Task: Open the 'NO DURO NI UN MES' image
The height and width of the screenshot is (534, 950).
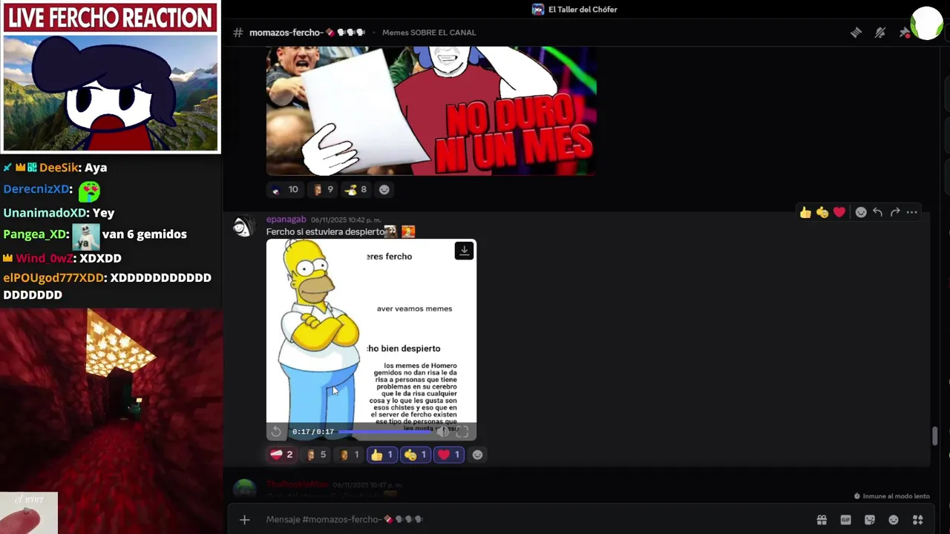Action: point(431,111)
